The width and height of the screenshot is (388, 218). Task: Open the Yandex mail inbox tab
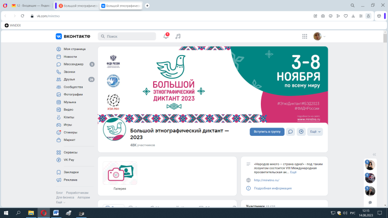tap(31, 6)
